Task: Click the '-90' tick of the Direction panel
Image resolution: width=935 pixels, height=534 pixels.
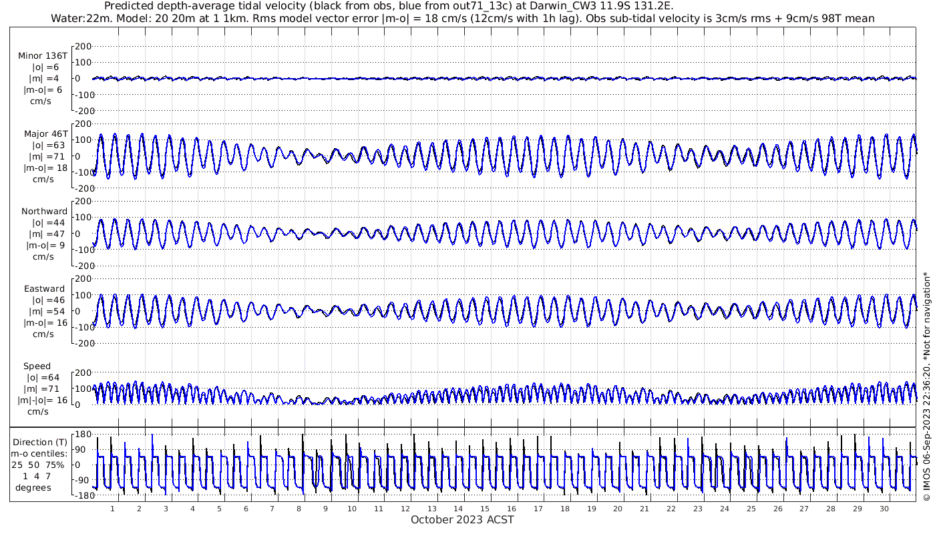Action: coord(83,480)
